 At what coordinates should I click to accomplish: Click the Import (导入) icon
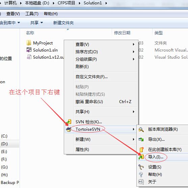(x=141, y=157)
